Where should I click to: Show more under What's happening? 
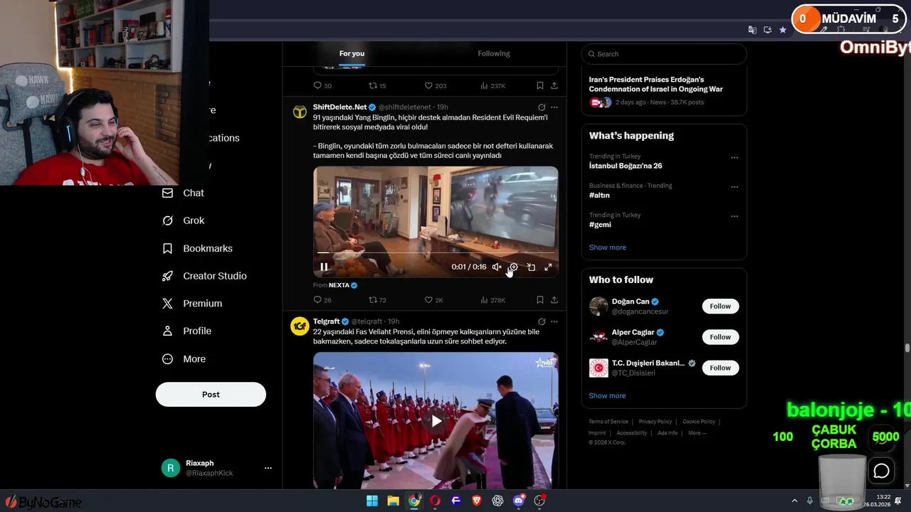tap(607, 247)
